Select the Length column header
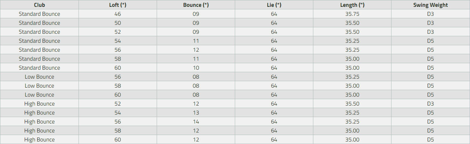The width and height of the screenshot is (470, 144). pyautogui.click(x=352, y=5)
